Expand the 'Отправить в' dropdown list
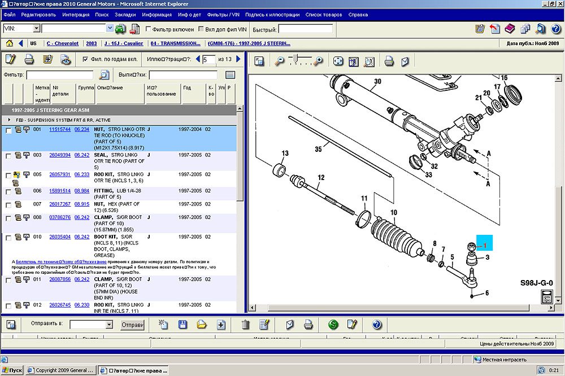565x376 pixels. click(x=110, y=325)
